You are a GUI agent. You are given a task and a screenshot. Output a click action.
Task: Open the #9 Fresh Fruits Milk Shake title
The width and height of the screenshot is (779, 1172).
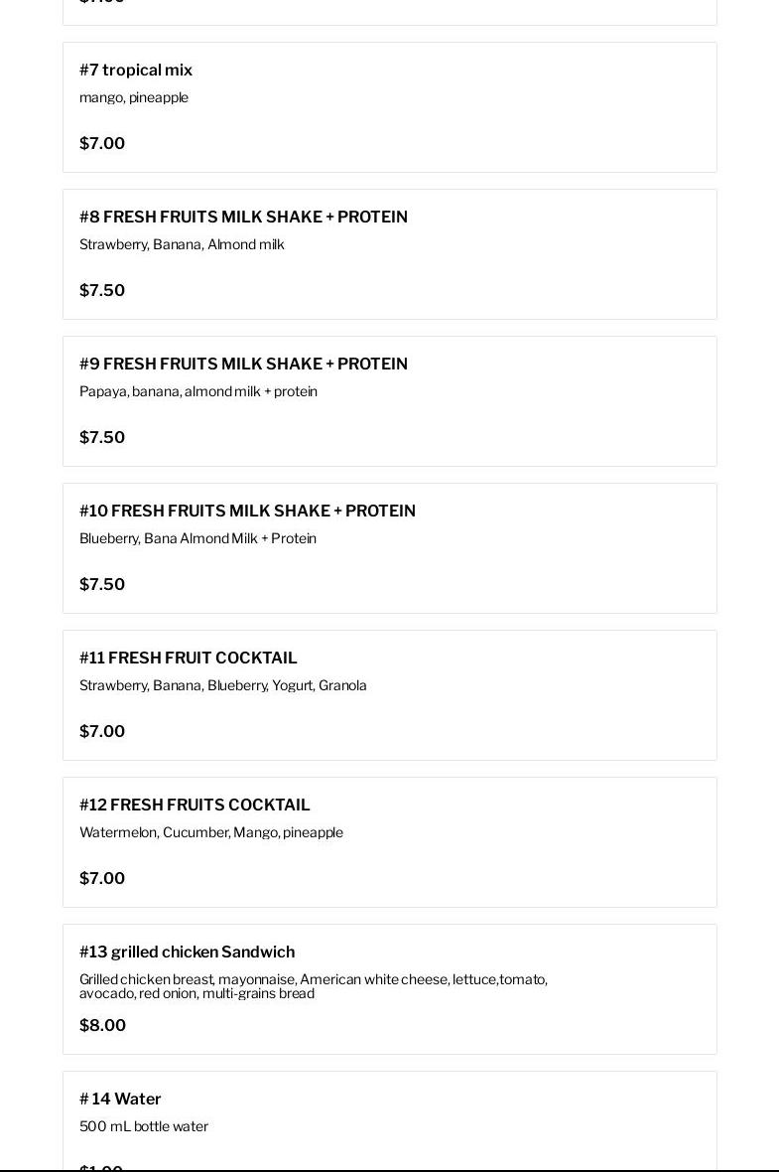tap(243, 364)
